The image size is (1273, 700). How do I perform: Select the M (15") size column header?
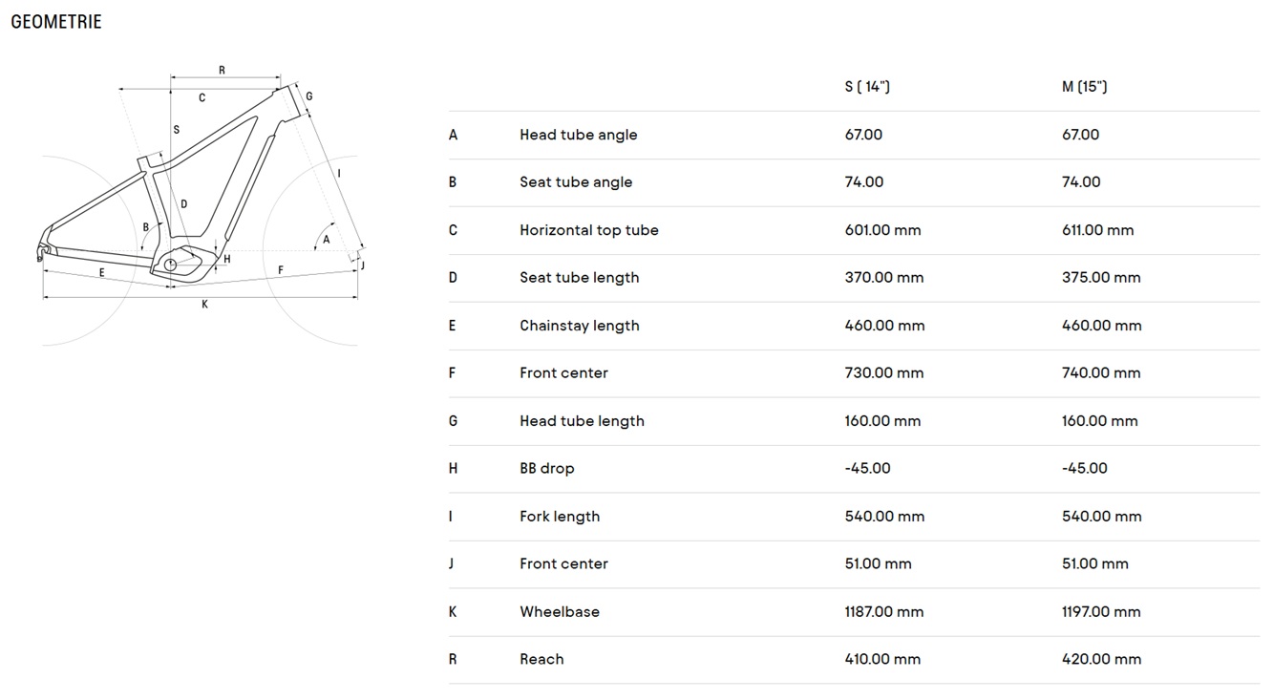click(x=1085, y=87)
